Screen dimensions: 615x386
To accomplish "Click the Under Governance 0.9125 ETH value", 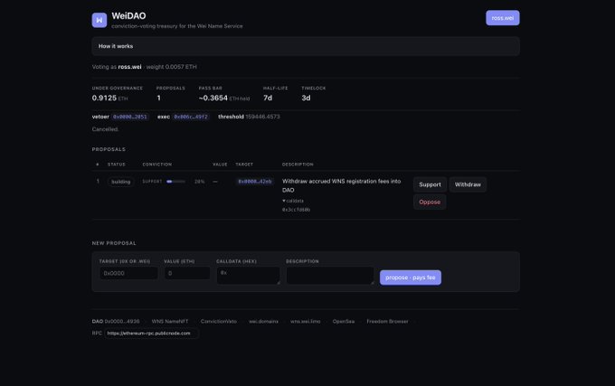I will pyautogui.click(x=109, y=98).
